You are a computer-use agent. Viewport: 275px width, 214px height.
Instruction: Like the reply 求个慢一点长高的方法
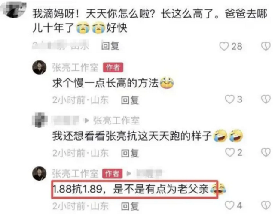coord(230,99)
